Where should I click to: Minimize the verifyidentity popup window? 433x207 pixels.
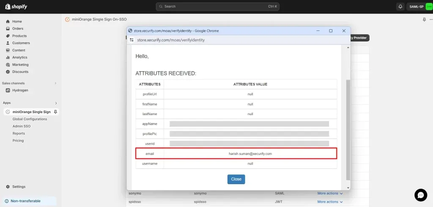coord(318,31)
